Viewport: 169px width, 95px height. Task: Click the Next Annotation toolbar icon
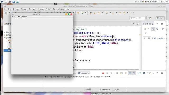pos(107,13)
